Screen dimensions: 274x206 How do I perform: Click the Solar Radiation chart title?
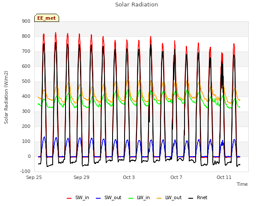137,5
